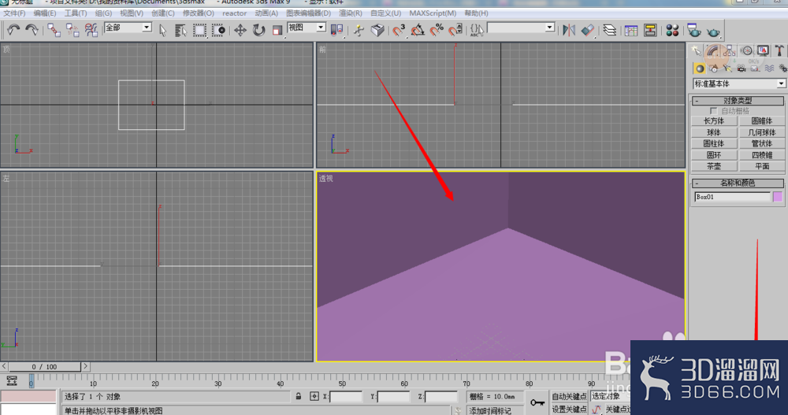Switch to the Utilities hammer tab
This screenshot has height=415, width=788.
(x=779, y=50)
